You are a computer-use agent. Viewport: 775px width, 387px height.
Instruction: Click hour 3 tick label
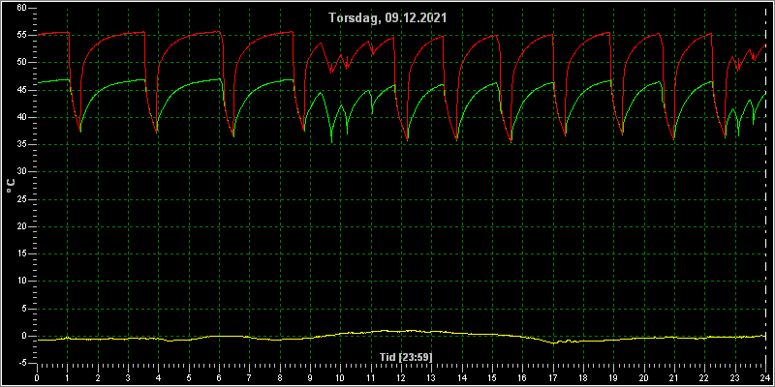tap(128, 377)
